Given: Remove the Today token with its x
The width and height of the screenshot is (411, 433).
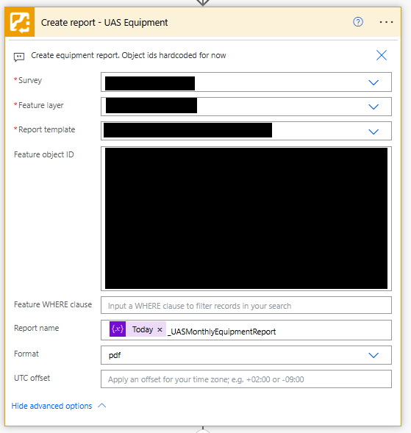Looking at the screenshot, I should [160, 329].
